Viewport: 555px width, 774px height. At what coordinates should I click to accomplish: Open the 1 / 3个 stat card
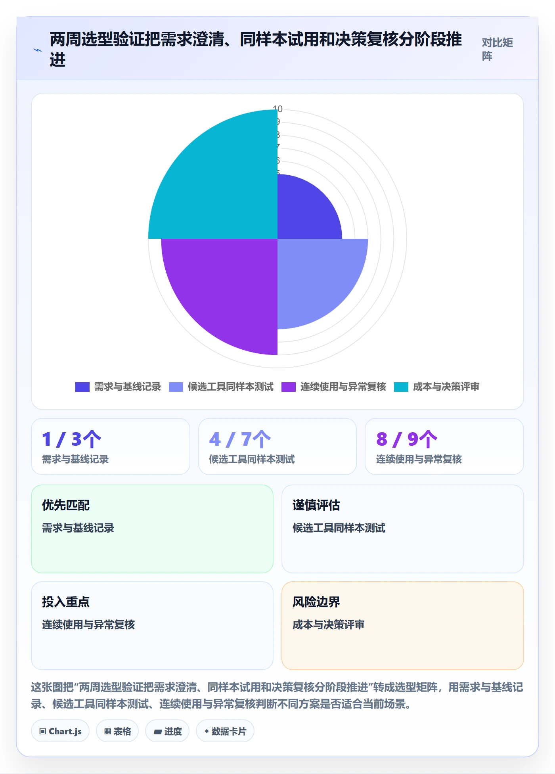pos(111,446)
